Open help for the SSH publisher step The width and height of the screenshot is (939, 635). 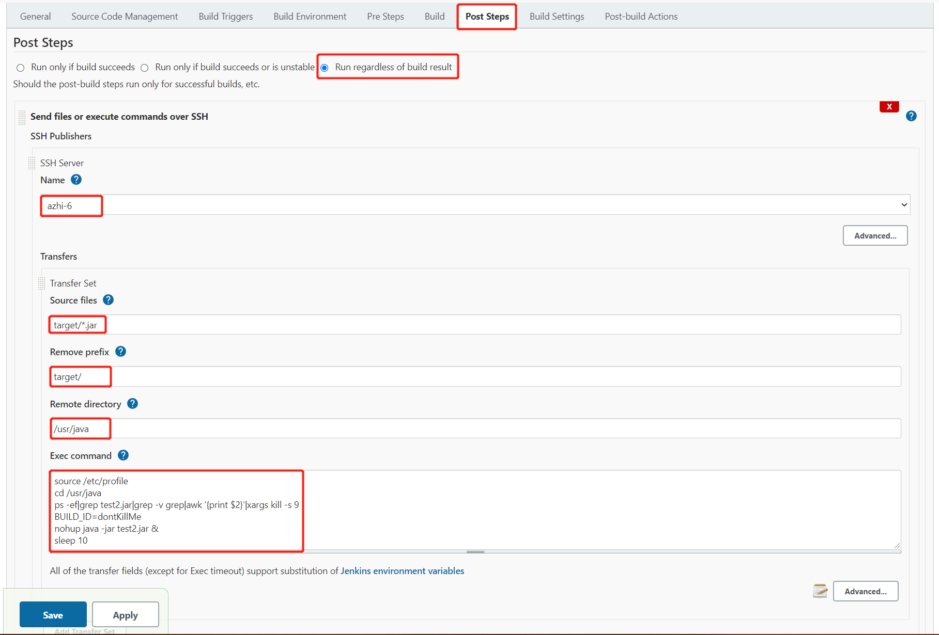click(911, 116)
